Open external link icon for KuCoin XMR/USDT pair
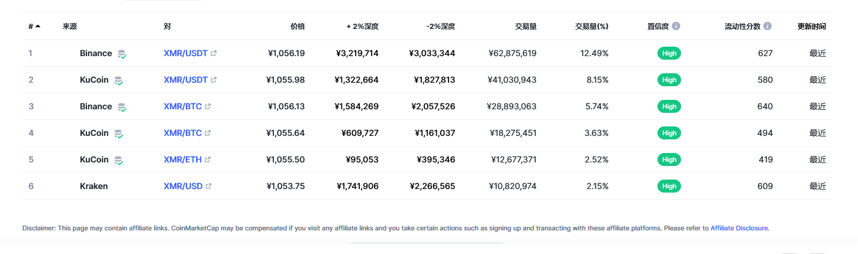Screen dimensions: 858x254 pos(214,80)
